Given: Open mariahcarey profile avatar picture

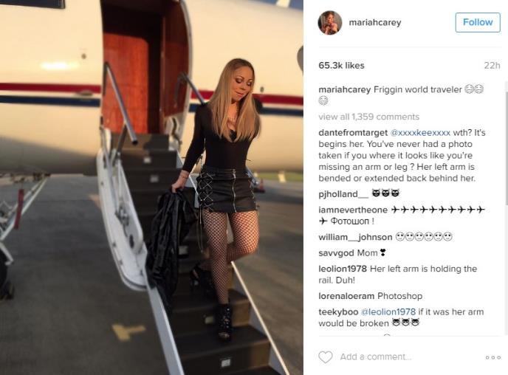Looking at the screenshot, I should [330, 22].
